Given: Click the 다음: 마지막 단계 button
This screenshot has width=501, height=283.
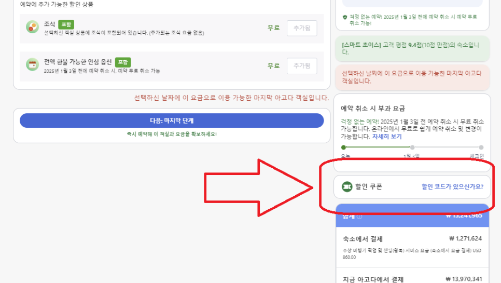Looking at the screenshot, I should pyautogui.click(x=172, y=120).
